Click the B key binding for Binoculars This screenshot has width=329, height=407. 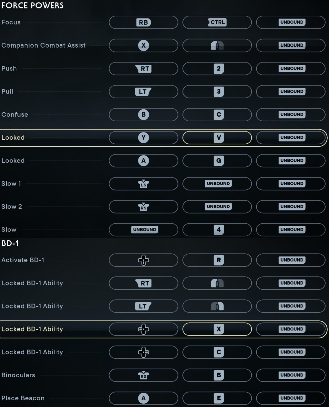point(217,375)
